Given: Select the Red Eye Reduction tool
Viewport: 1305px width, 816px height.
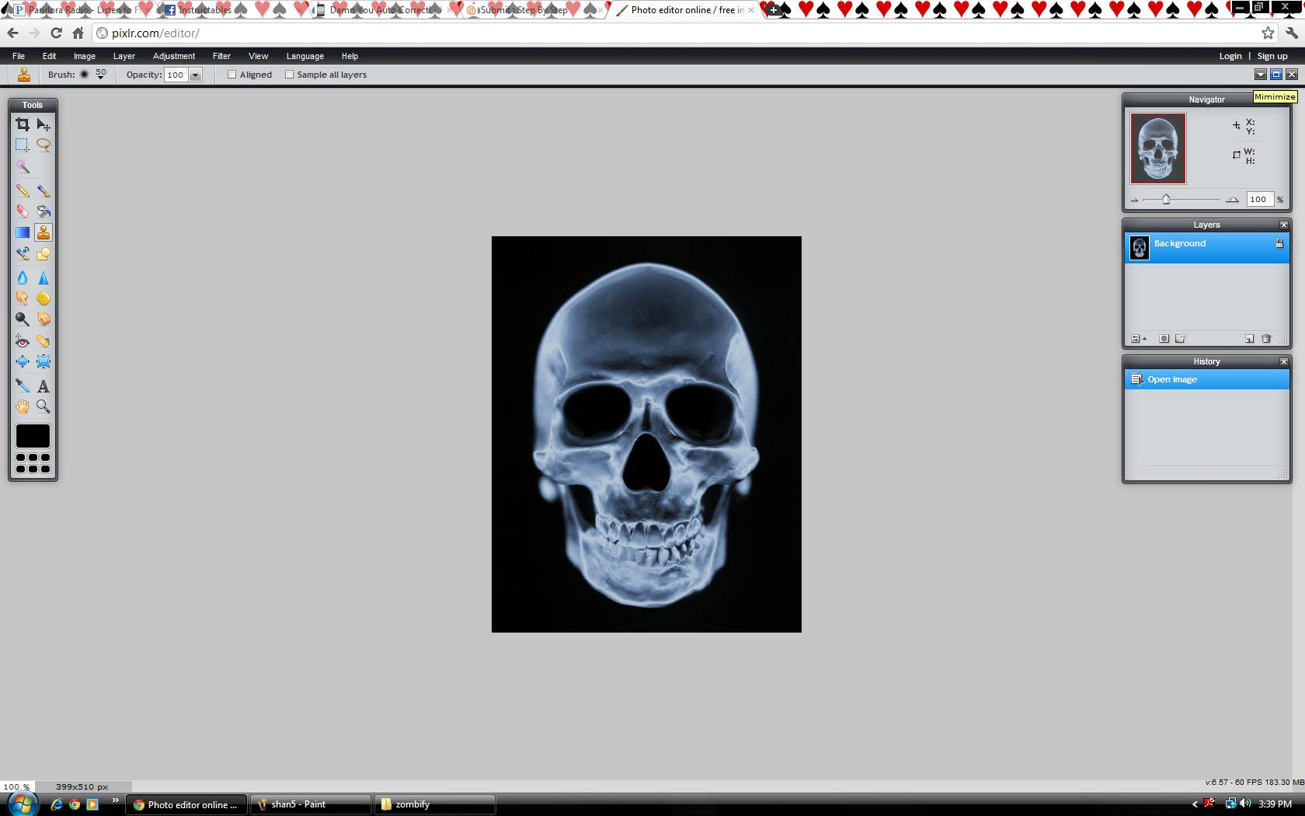Looking at the screenshot, I should click(23, 341).
